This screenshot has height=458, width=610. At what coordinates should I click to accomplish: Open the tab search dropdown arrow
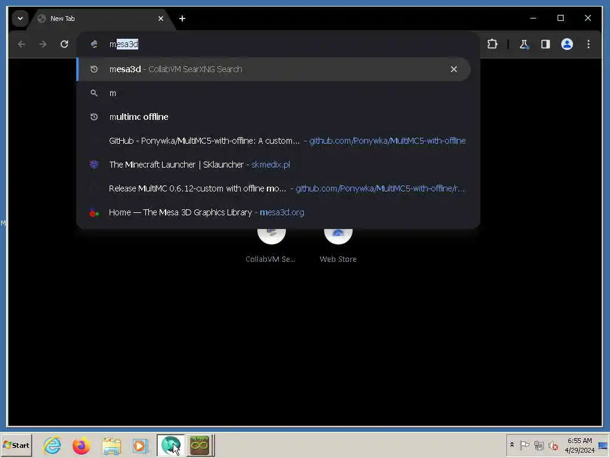(x=20, y=18)
